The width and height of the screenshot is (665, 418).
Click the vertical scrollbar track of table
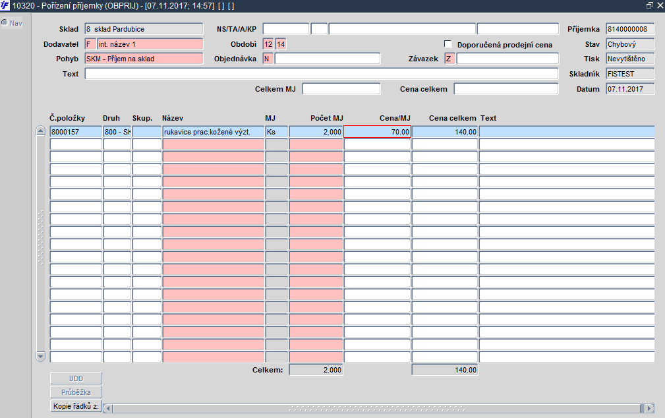(x=41, y=243)
